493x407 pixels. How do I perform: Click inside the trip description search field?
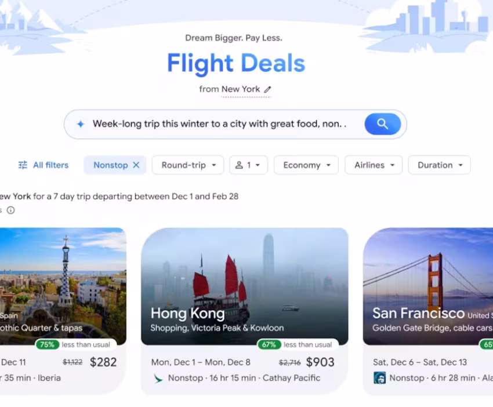tap(219, 124)
